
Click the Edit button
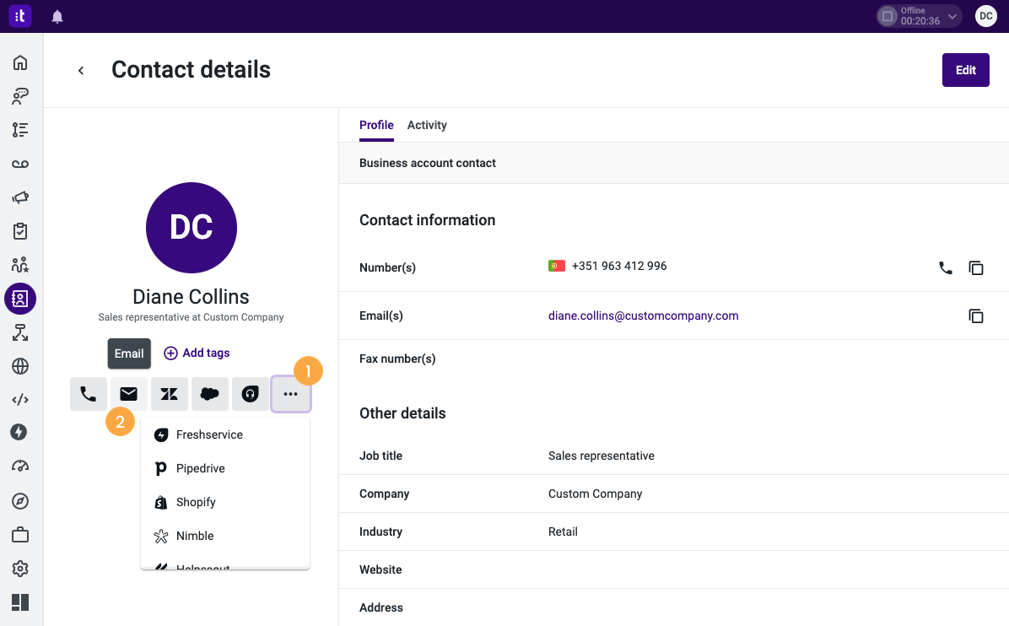(965, 70)
